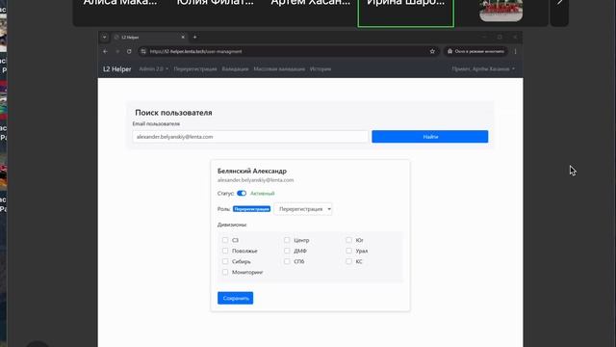This screenshot has width=616, height=347.
Task: Open the Валидация nav item
Action: click(235, 68)
